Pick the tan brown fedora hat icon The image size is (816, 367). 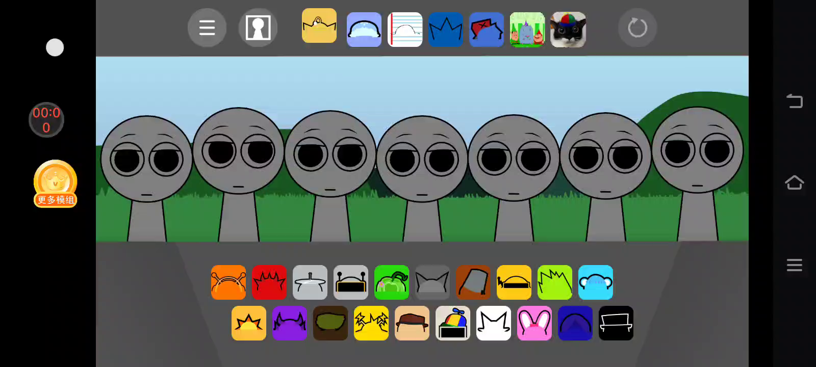coord(412,323)
